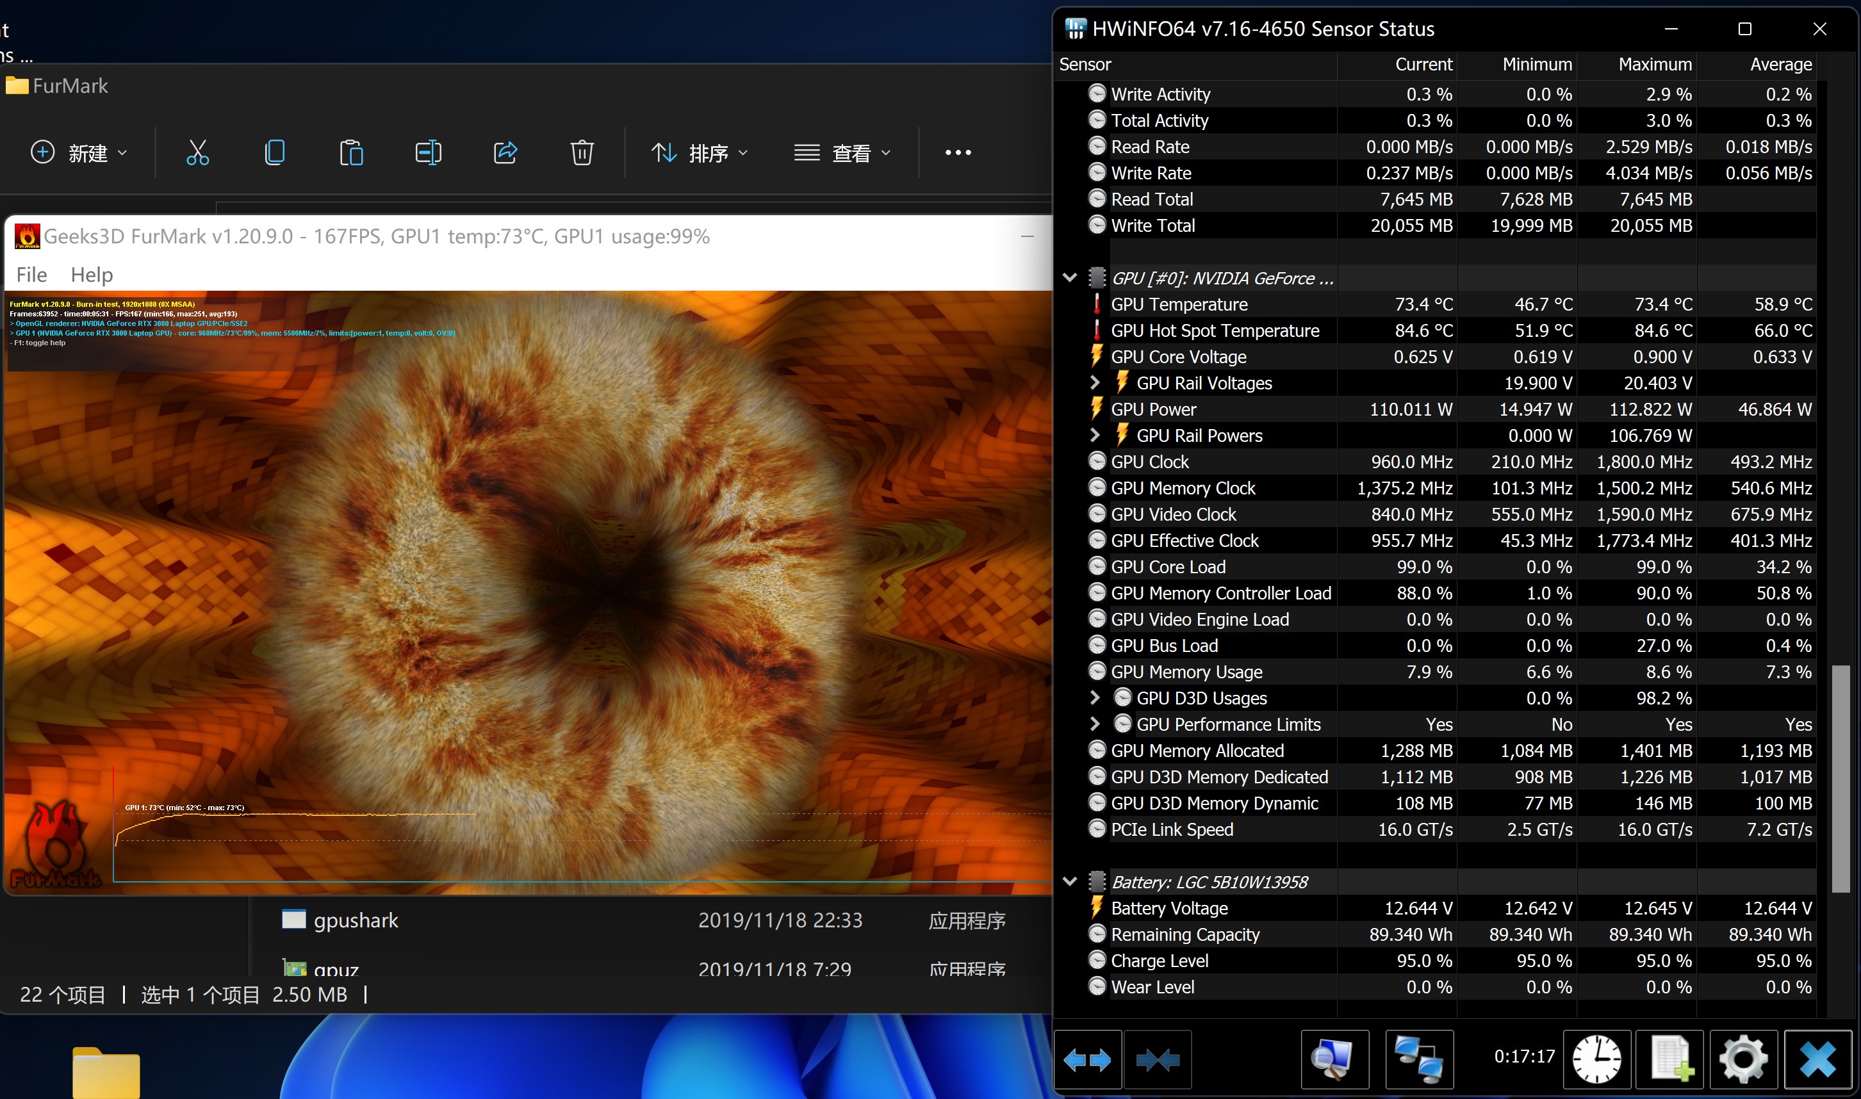
Task: Click the HWiNFO network computers icon
Action: pos(1419,1060)
